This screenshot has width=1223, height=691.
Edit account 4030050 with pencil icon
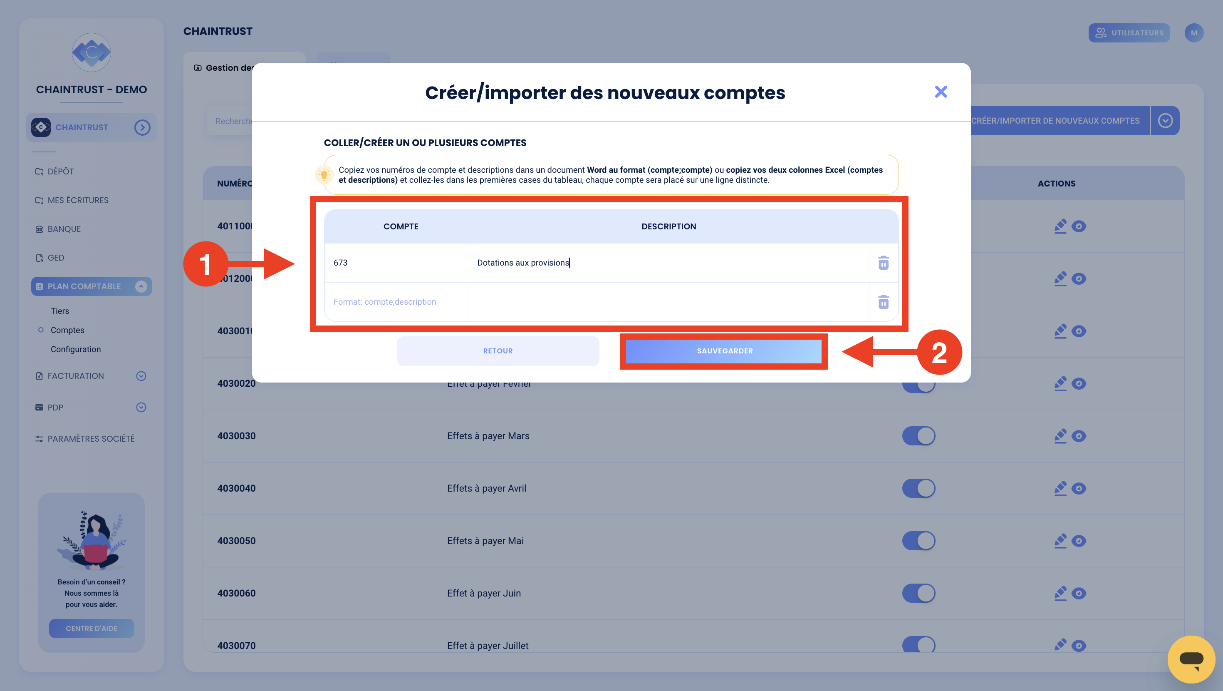(x=1060, y=540)
